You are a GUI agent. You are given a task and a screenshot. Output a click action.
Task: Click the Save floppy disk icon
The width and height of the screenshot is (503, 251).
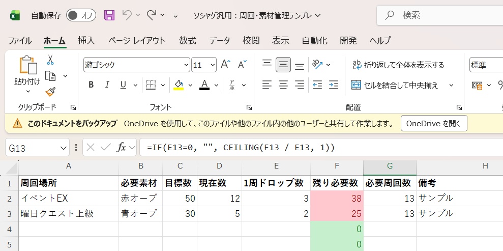point(109,15)
